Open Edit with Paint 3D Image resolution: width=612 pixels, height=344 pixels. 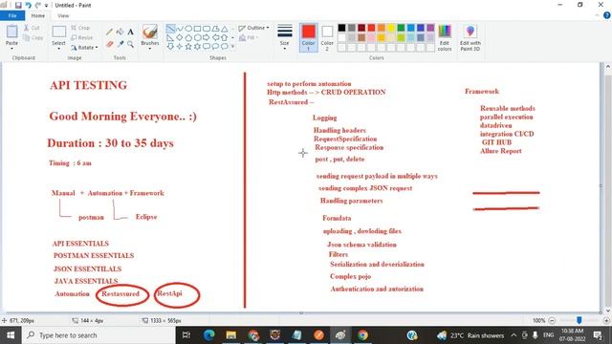[x=470, y=38]
